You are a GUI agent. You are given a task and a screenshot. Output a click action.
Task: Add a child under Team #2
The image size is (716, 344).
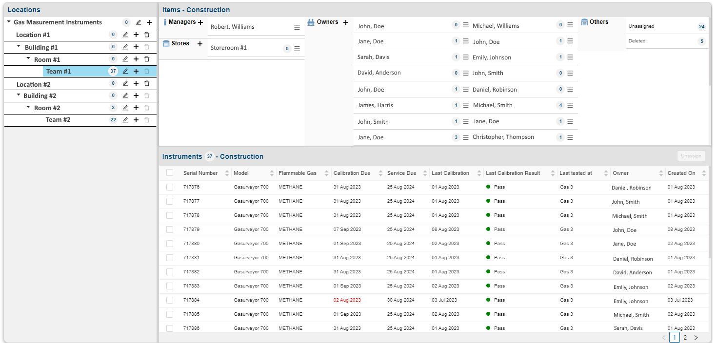136,120
